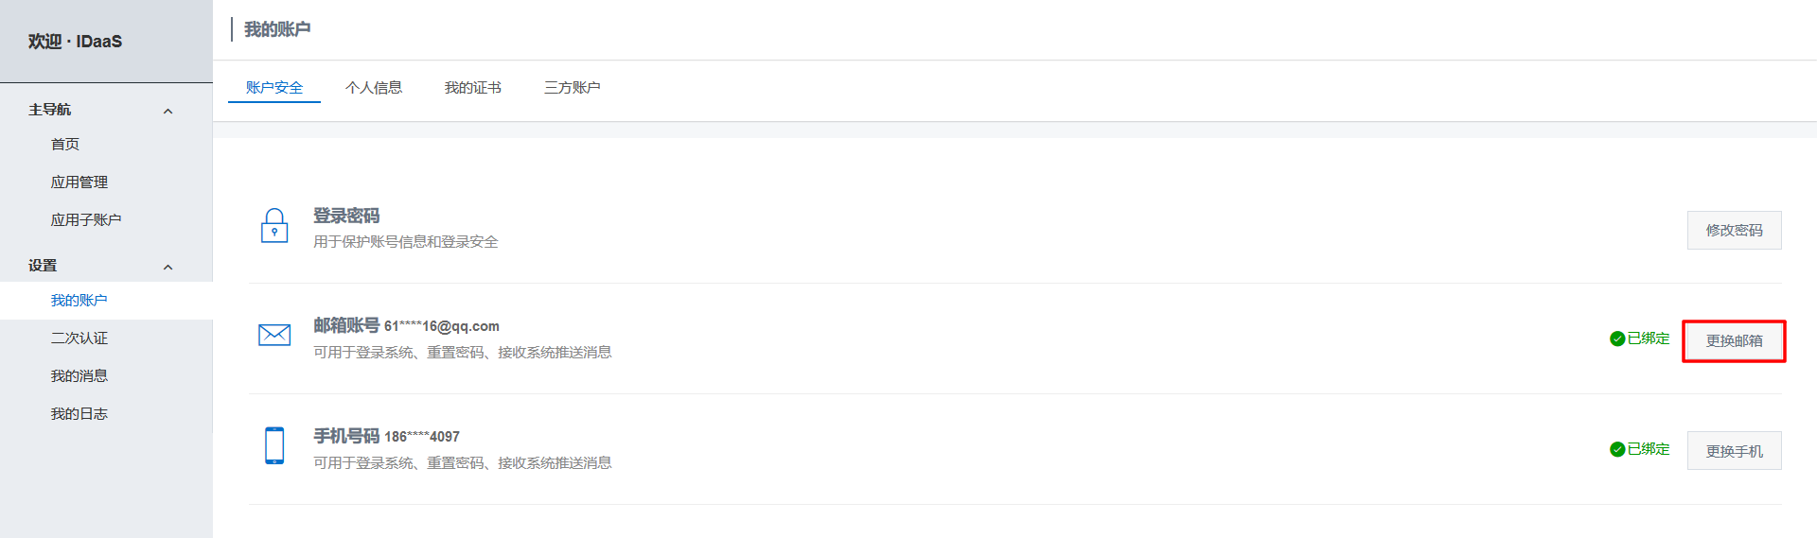Select the 三方账户 tab
1817x538 pixels.
coord(573,88)
